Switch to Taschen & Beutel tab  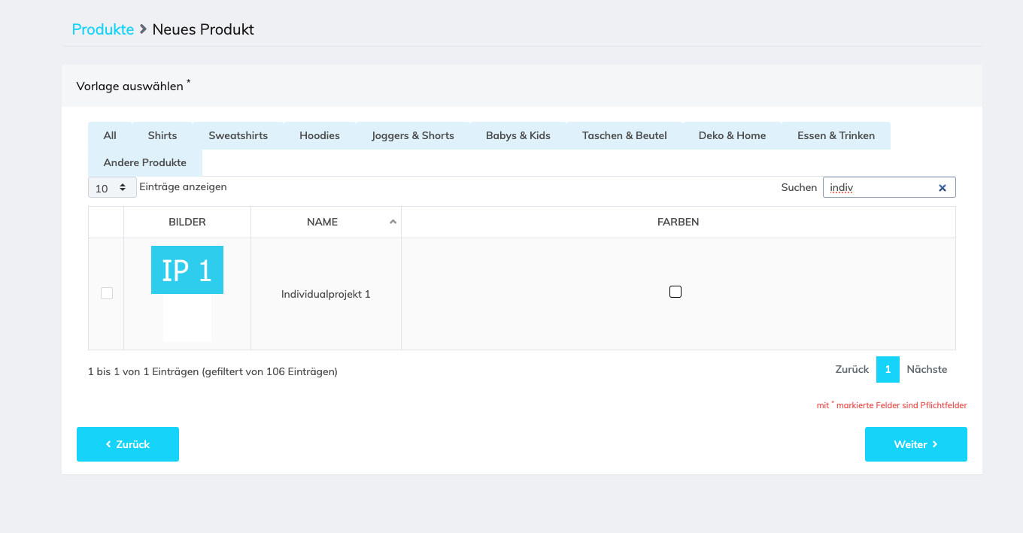pos(624,135)
